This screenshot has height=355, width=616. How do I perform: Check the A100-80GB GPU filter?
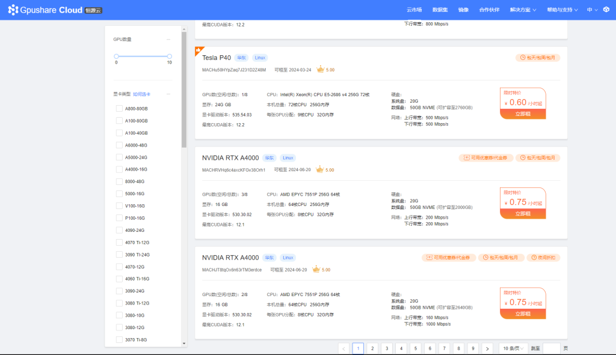coord(119,121)
